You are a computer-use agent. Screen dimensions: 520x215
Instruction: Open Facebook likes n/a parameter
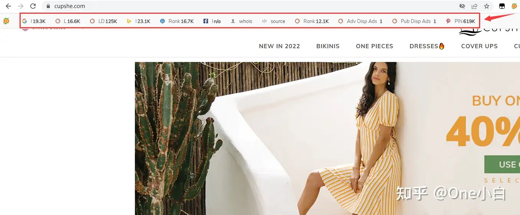212,21
